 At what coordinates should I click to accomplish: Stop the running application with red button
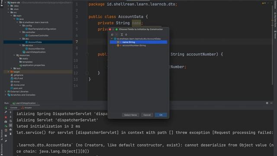(x=6, y=117)
